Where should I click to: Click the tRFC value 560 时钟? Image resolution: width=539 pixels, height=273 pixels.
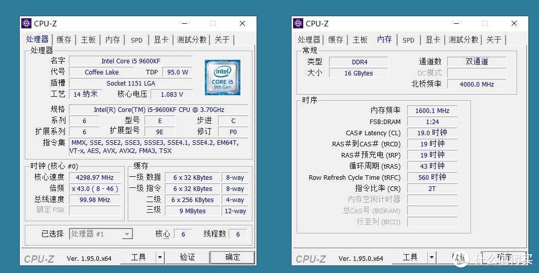[432, 177]
